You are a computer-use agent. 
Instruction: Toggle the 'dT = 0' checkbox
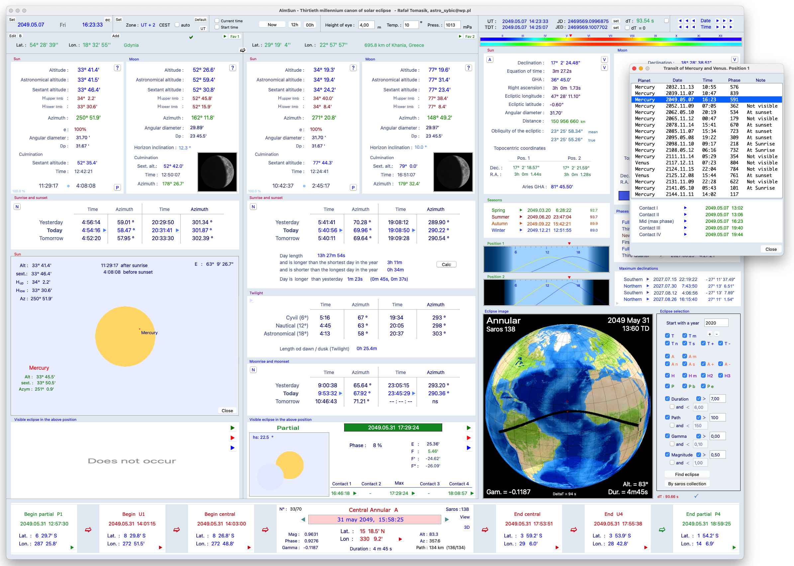(627, 28)
